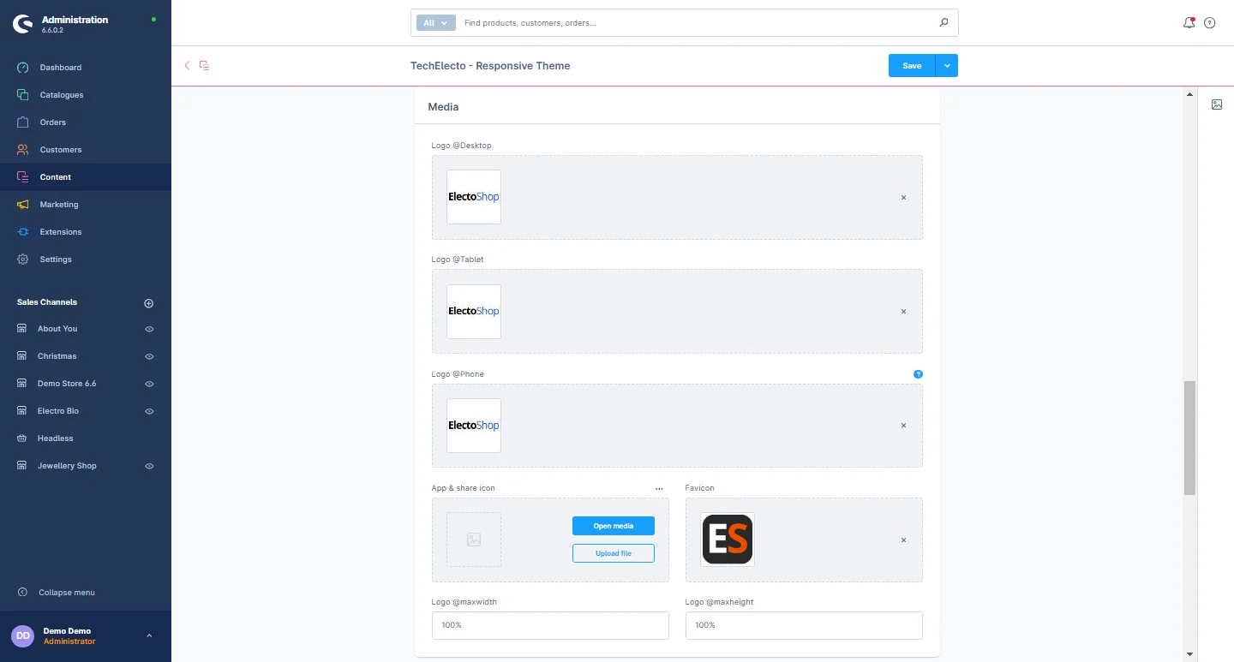
Task: Click Logo @Phone help tooltip icon
Action: click(x=918, y=374)
